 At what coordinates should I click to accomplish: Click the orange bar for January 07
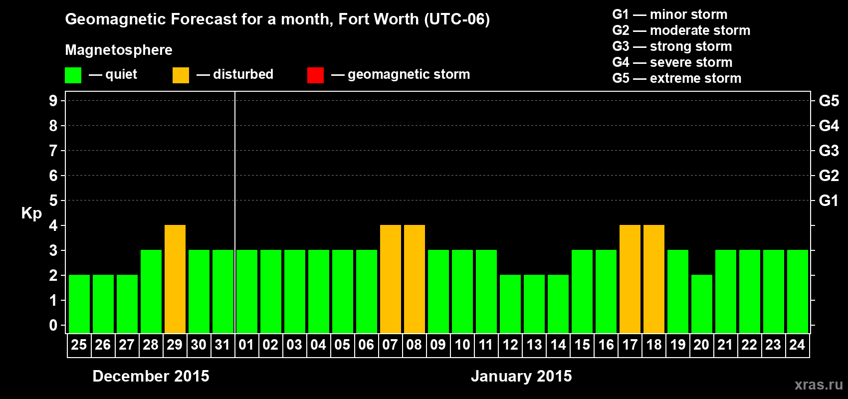(391, 279)
